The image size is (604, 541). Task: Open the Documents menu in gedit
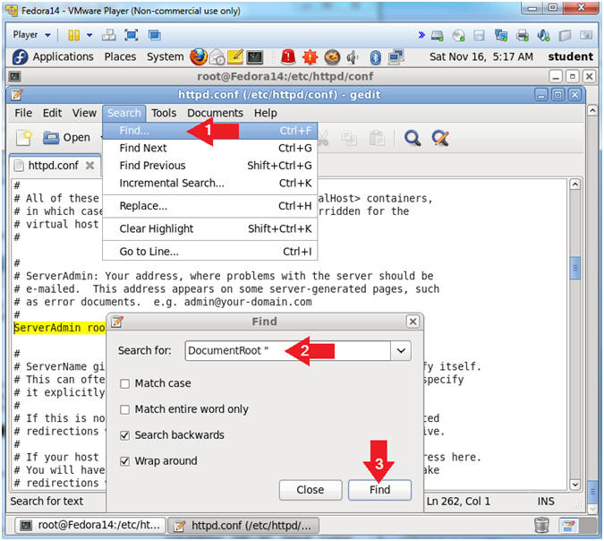pyautogui.click(x=215, y=113)
